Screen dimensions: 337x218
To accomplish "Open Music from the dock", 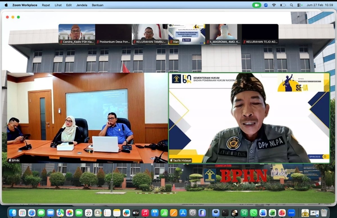I will (145, 213).
